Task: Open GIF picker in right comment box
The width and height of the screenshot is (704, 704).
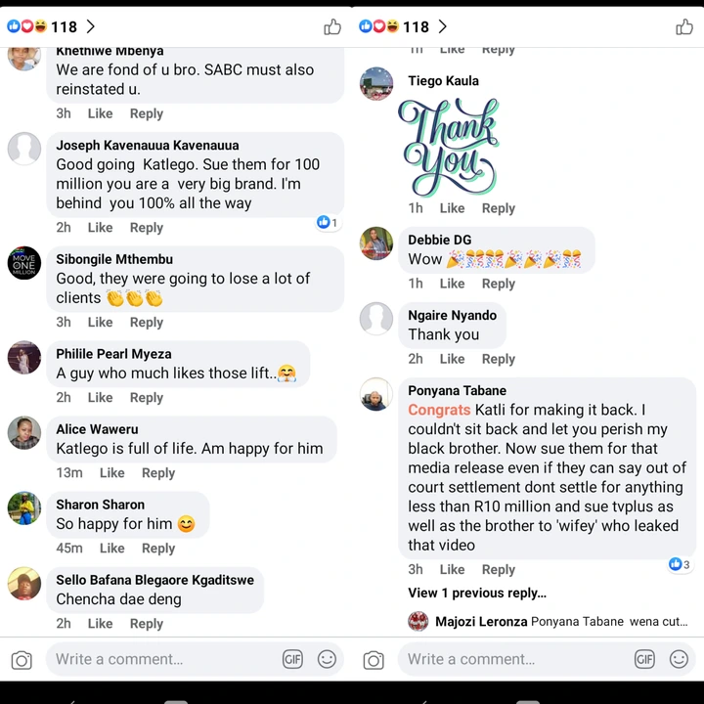Action: pos(644,659)
